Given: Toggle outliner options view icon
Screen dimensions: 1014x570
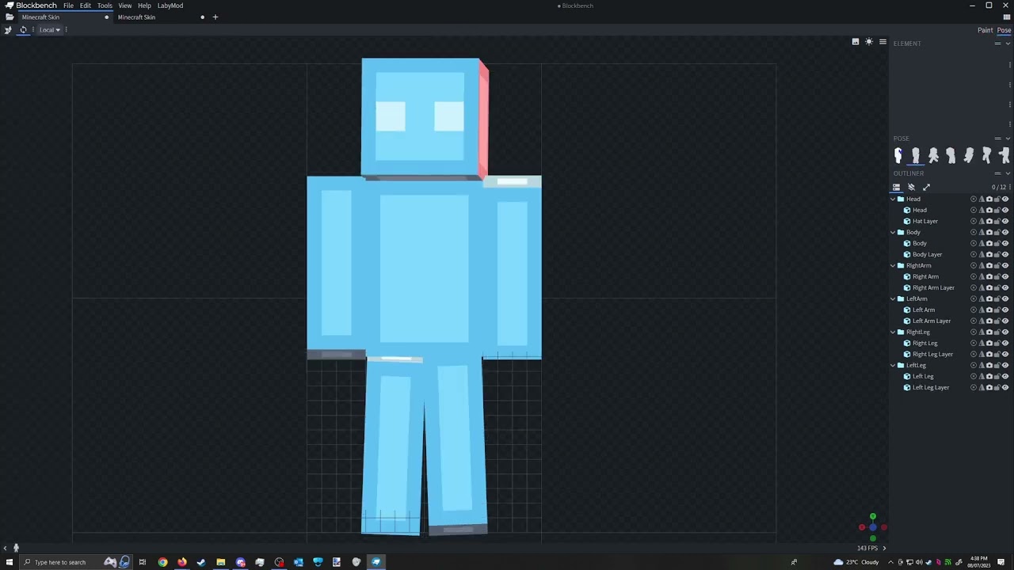Looking at the screenshot, I should point(897,188).
